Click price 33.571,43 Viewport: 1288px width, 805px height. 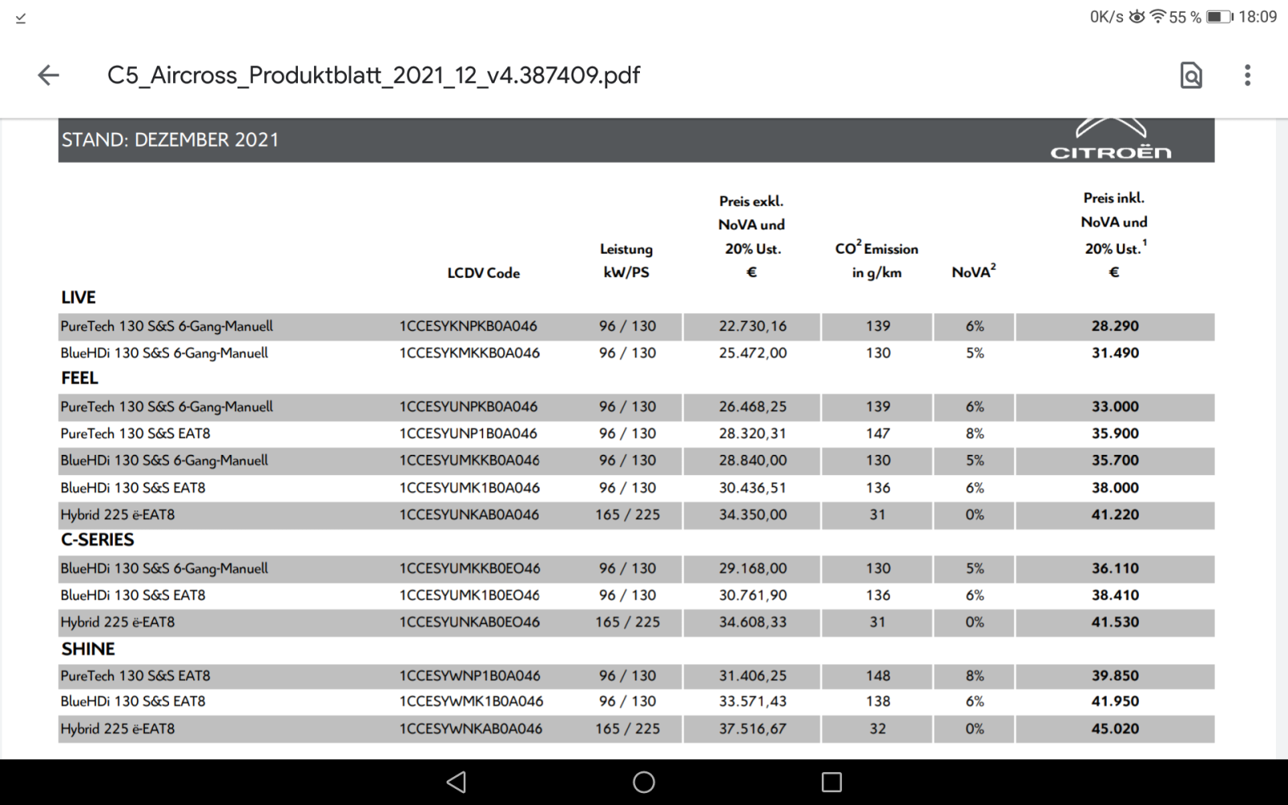click(x=753, y=702)
